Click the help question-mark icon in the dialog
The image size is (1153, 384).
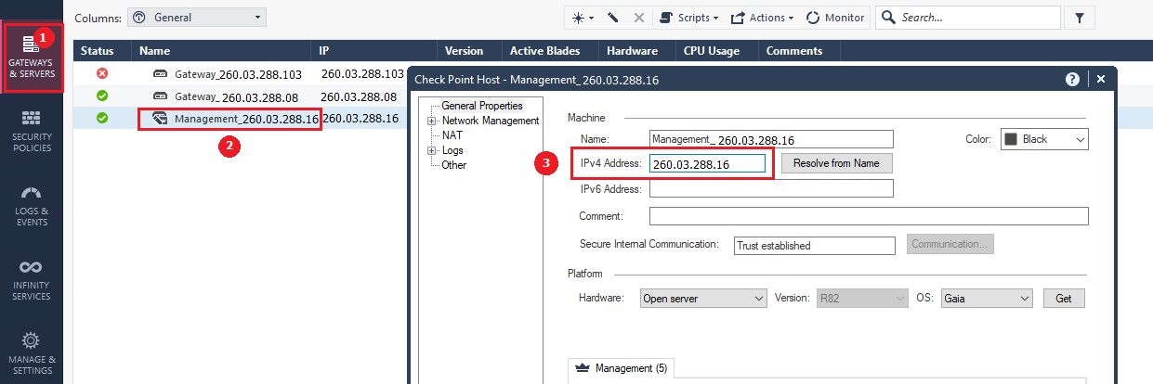pyautogui.click(x=1072, y=80)
